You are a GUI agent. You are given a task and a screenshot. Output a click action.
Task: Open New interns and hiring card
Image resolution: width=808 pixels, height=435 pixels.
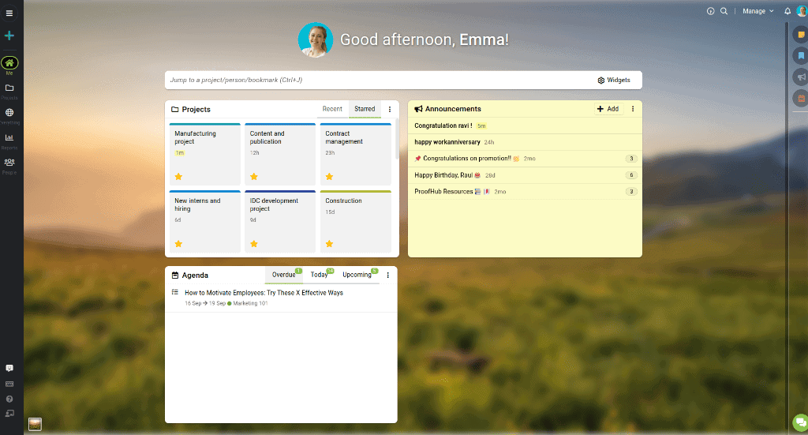click(x=205, y=222)
